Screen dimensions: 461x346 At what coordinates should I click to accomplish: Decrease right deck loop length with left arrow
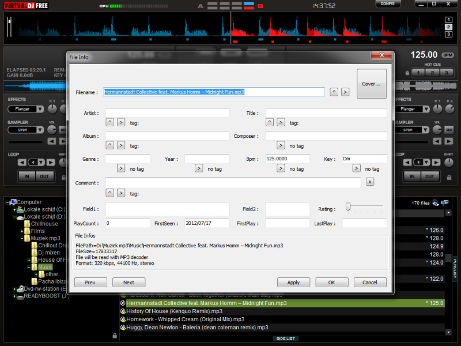tap(407, 163)
